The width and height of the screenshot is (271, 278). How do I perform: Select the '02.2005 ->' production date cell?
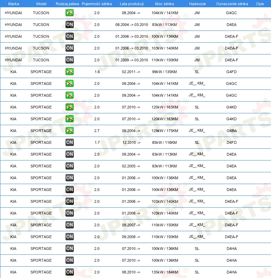[x=131, y=166]
